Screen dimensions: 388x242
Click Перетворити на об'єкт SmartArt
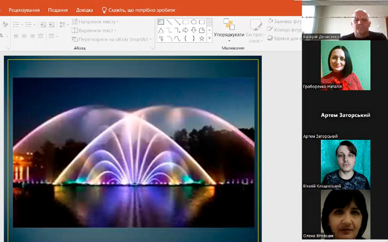(112, 39)
